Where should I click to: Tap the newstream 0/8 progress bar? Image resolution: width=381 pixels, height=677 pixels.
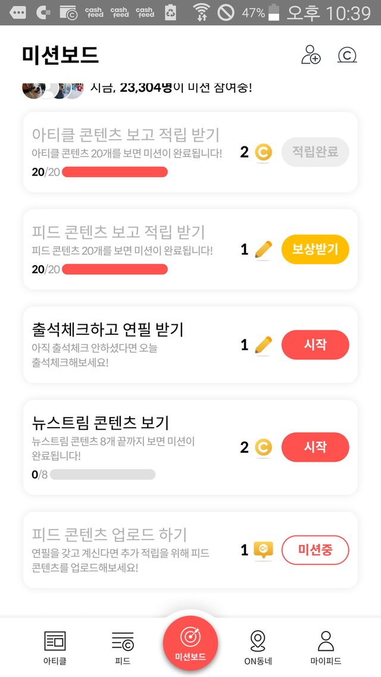pyautogui.click(x=102, y=475)
